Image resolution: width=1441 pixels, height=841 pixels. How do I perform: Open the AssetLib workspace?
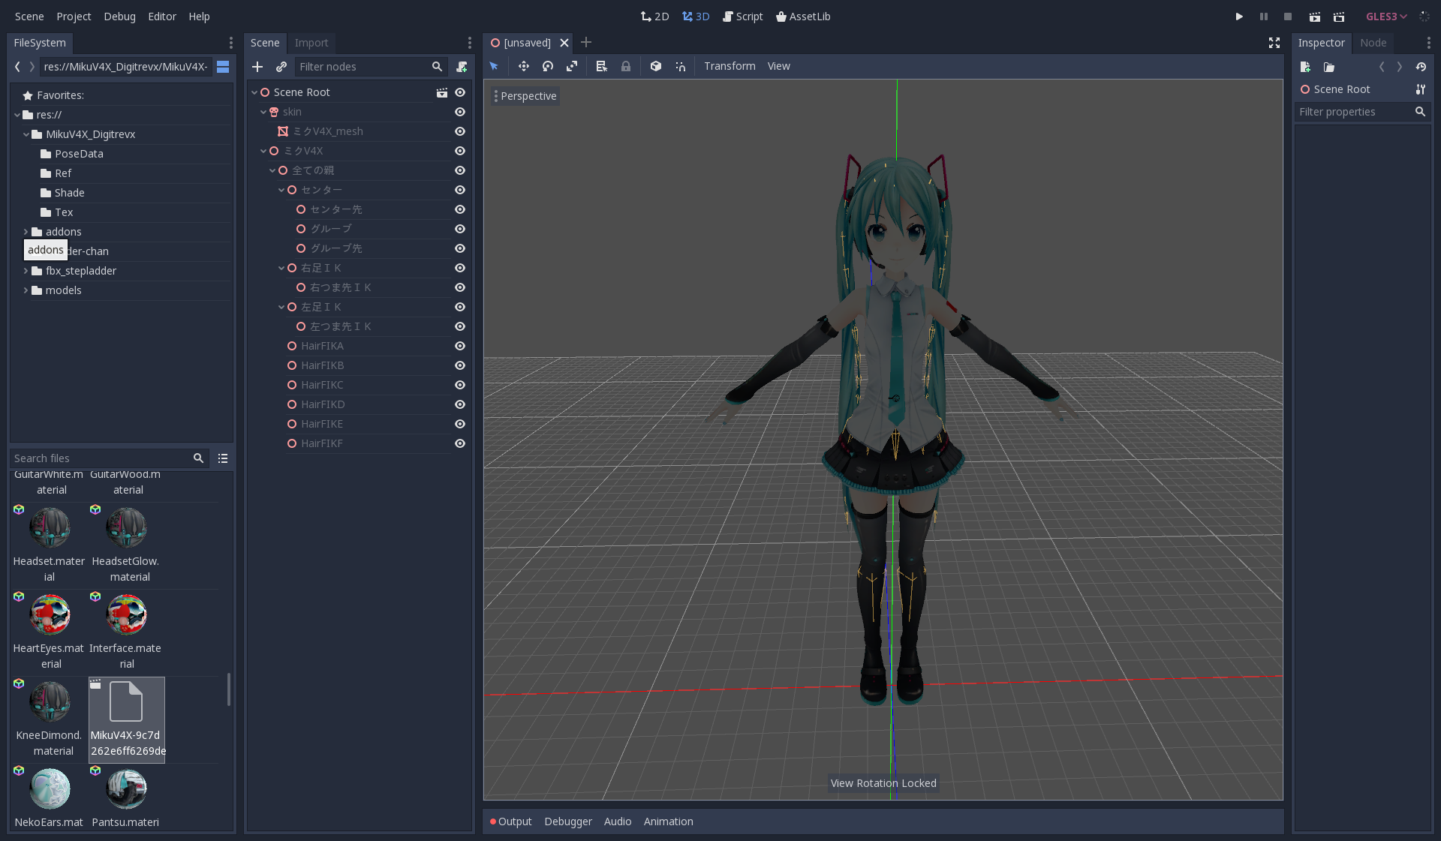coord(802,16)
